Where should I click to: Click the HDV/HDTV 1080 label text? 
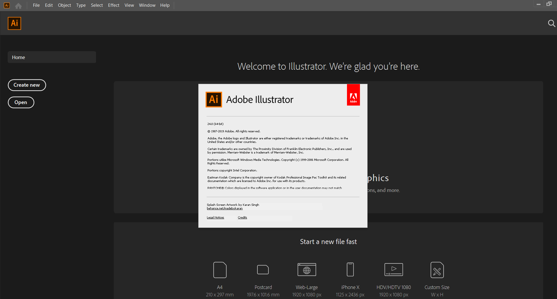click(x=394, y=287)
